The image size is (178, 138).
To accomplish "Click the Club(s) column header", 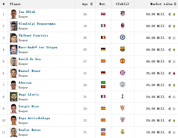I will [122, 4].
